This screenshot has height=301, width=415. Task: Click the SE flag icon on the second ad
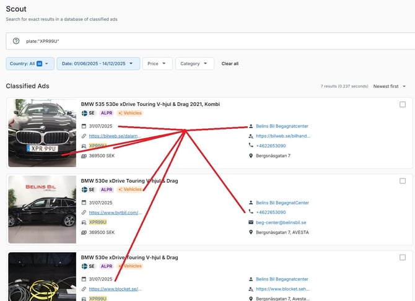[x=84, y=190]
